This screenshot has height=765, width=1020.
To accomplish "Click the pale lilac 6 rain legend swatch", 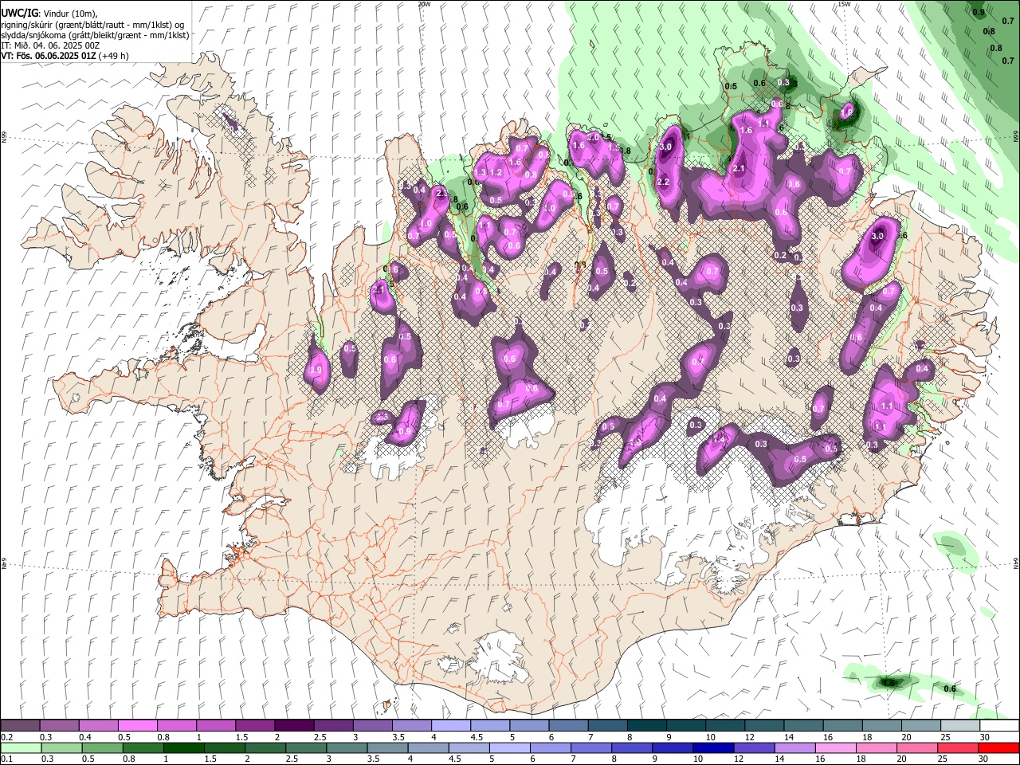I will coord(551,748).
